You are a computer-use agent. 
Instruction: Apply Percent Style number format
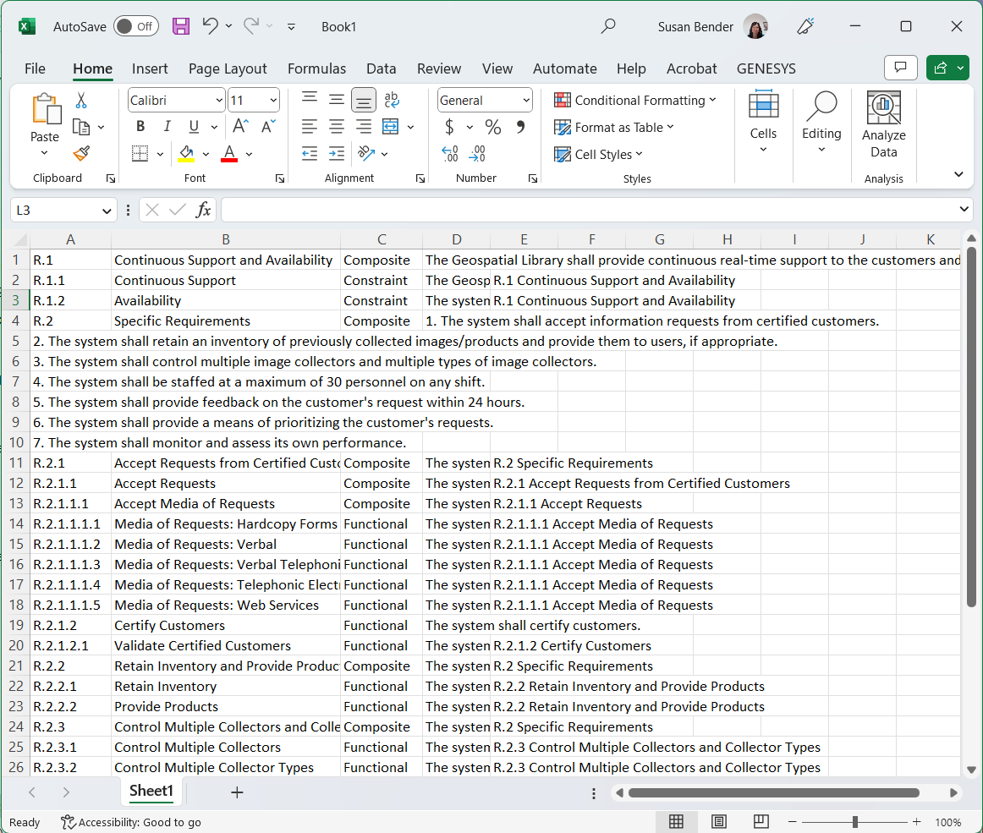(x=493, y=127)
